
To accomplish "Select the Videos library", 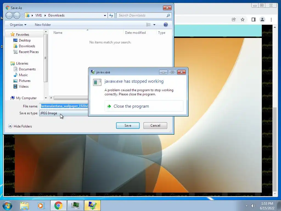I will 24,87.
